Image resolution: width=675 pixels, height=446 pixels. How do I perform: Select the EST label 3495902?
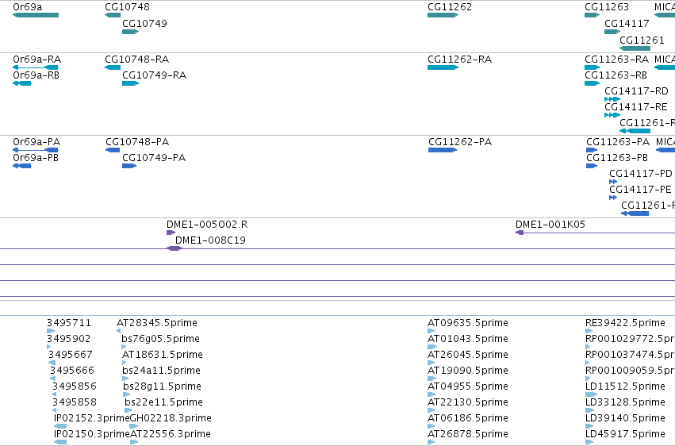pyautogui.click(x=69, y=339)
